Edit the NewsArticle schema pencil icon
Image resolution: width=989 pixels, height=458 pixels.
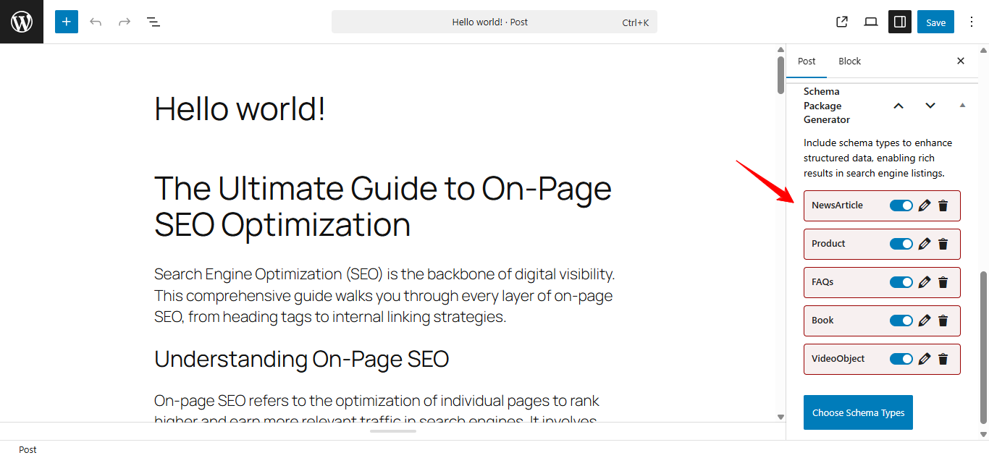pos(924,205)
